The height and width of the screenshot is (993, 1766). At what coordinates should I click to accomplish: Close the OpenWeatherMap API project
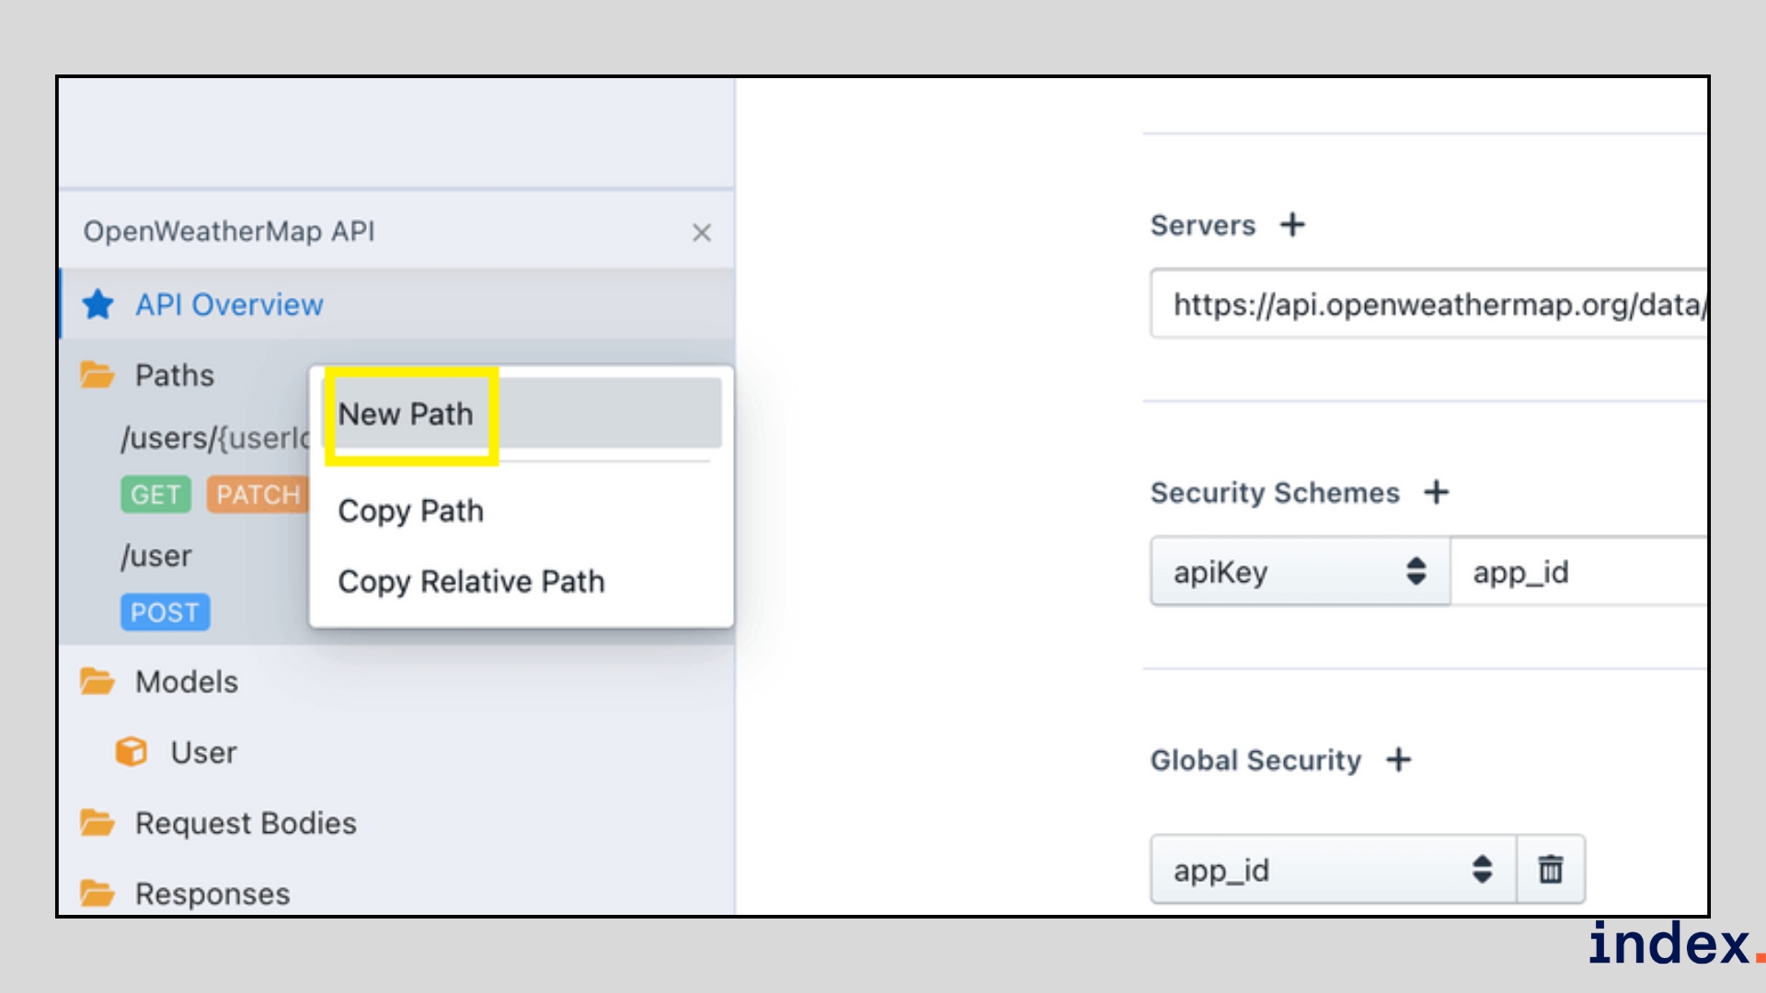coord(702,233)
